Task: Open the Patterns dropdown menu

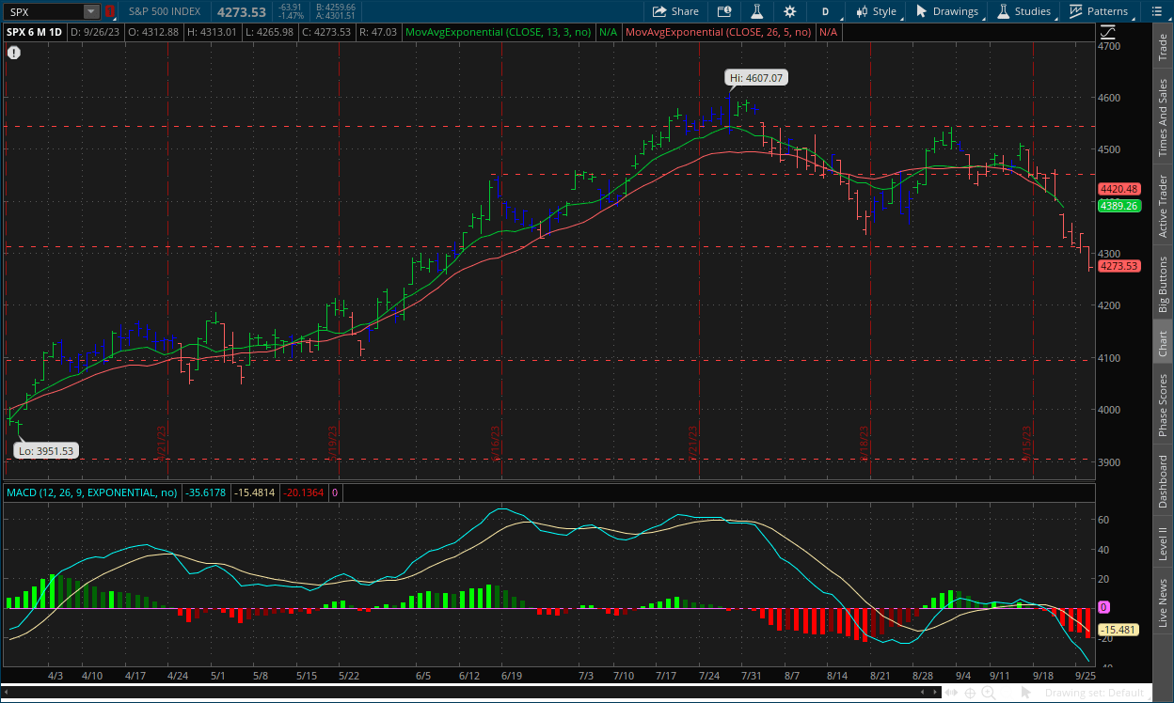Action: click(x=1098, y=11)
